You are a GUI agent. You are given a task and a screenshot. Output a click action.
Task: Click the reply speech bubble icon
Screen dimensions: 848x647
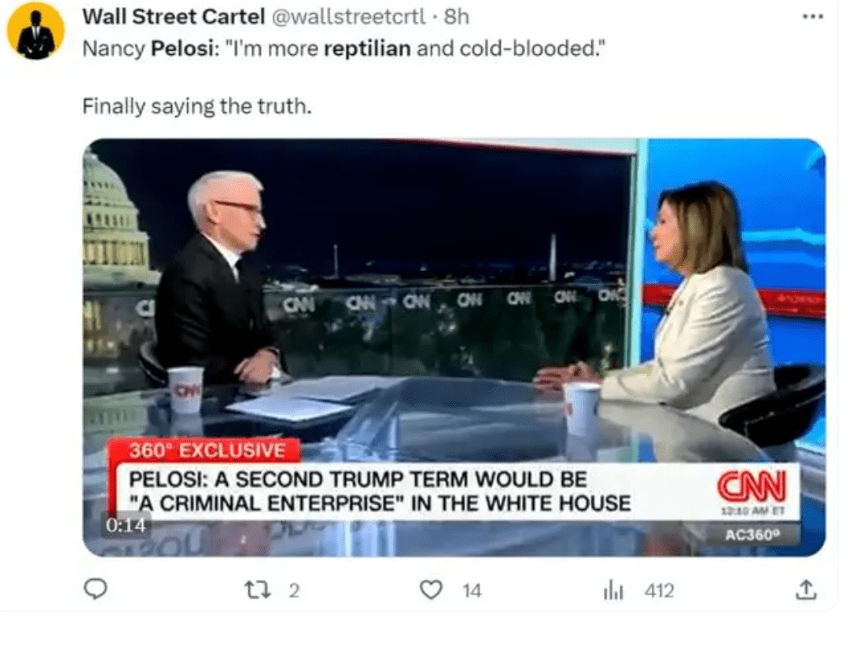click(x=96, y=589)
